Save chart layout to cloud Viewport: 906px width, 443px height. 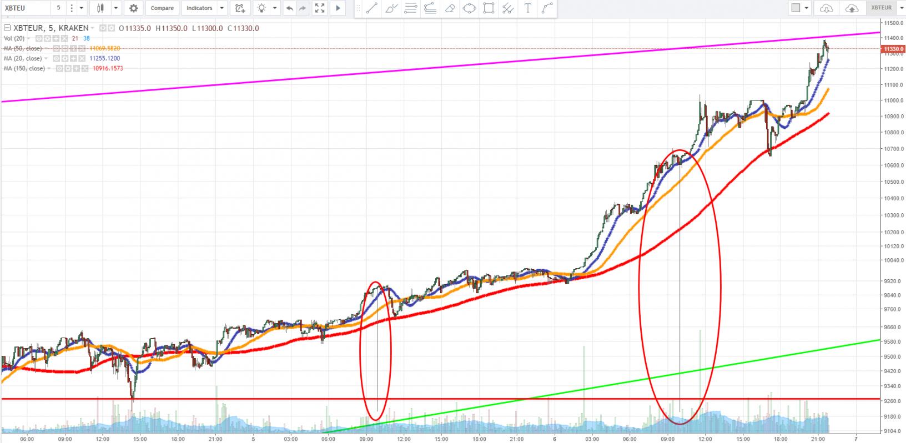point(852,8)
